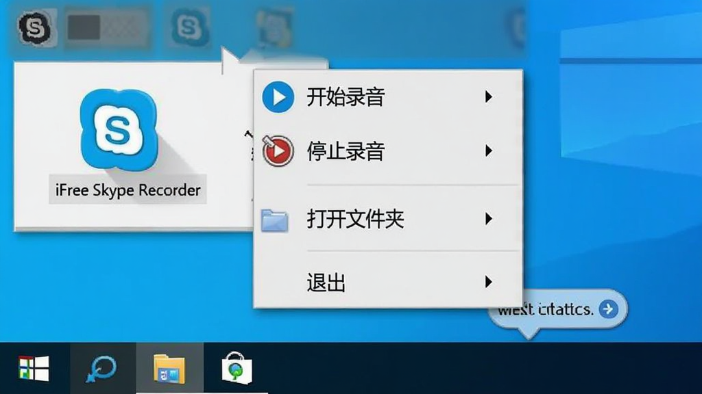Select the 停止录音 menu entry
Screen dimensions: 702x394
coord(388,151)
